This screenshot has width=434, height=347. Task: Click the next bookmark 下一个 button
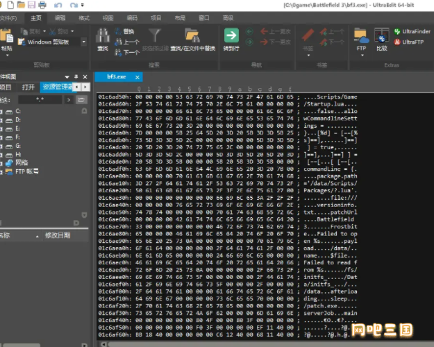[x=332, y=42]
